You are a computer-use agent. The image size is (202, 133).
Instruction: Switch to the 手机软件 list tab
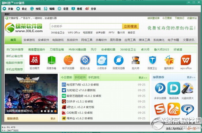coord(80,77)
